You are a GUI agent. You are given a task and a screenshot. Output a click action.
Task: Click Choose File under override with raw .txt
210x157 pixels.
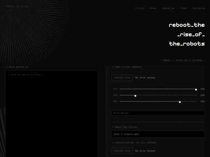tap(122, 151)
